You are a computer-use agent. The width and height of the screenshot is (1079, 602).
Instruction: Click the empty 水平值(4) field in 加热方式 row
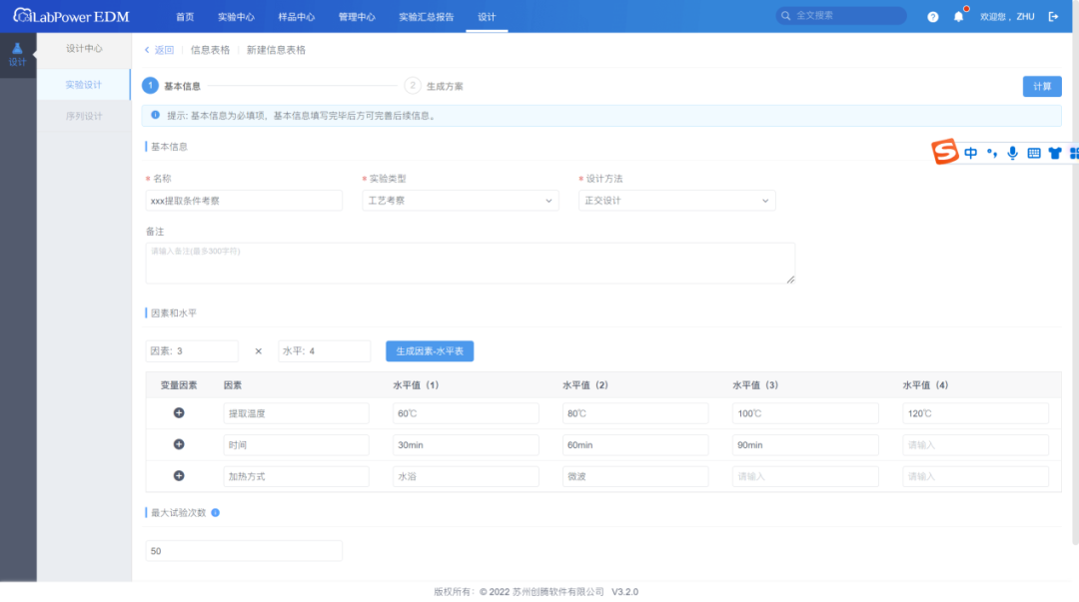(976, 476)
